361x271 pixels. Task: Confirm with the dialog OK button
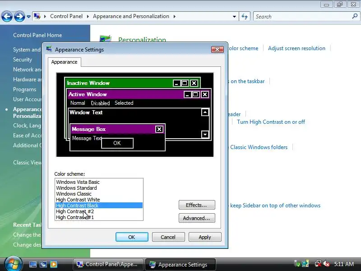[132, 237]
